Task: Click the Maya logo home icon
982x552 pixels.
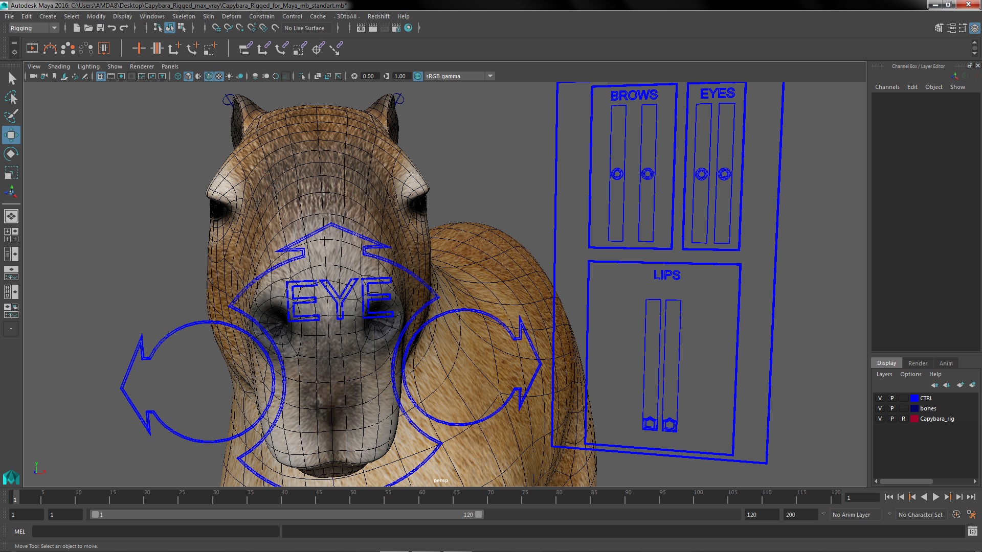Action: coord(11,477)
